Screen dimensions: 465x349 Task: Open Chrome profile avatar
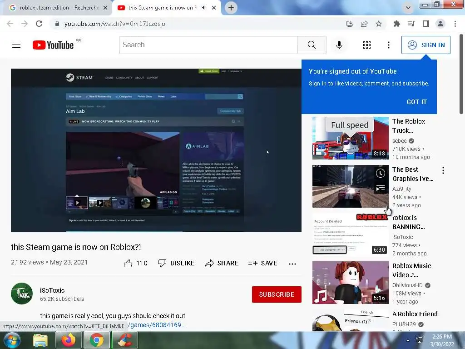point(440,24)
